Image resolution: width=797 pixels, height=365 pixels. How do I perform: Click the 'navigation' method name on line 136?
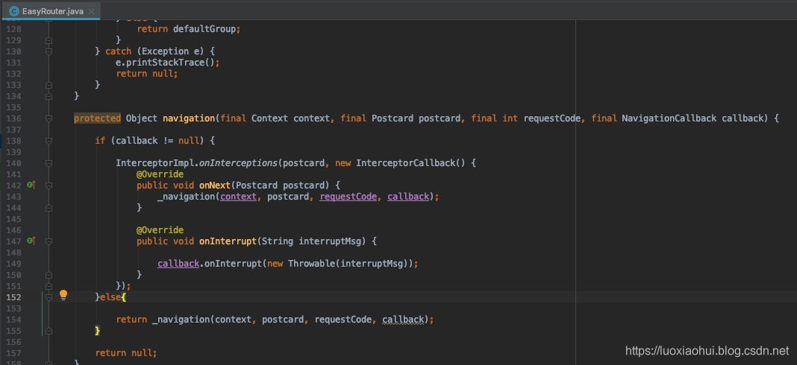click(189, 118)
